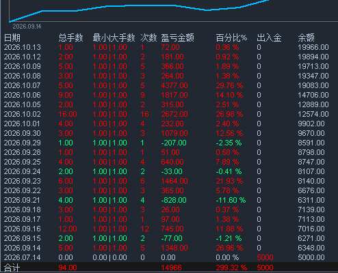This screenshot has height=273, width=338.
Task: Click profit value 2672.00
Action: click(x=174, y=114)
